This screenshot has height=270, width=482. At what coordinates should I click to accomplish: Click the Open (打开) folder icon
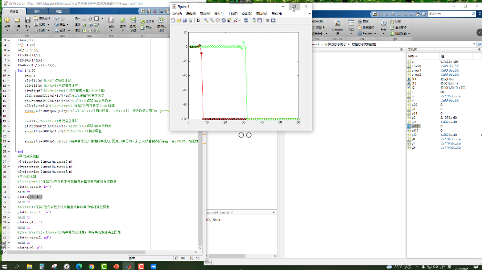coord(17,20)
